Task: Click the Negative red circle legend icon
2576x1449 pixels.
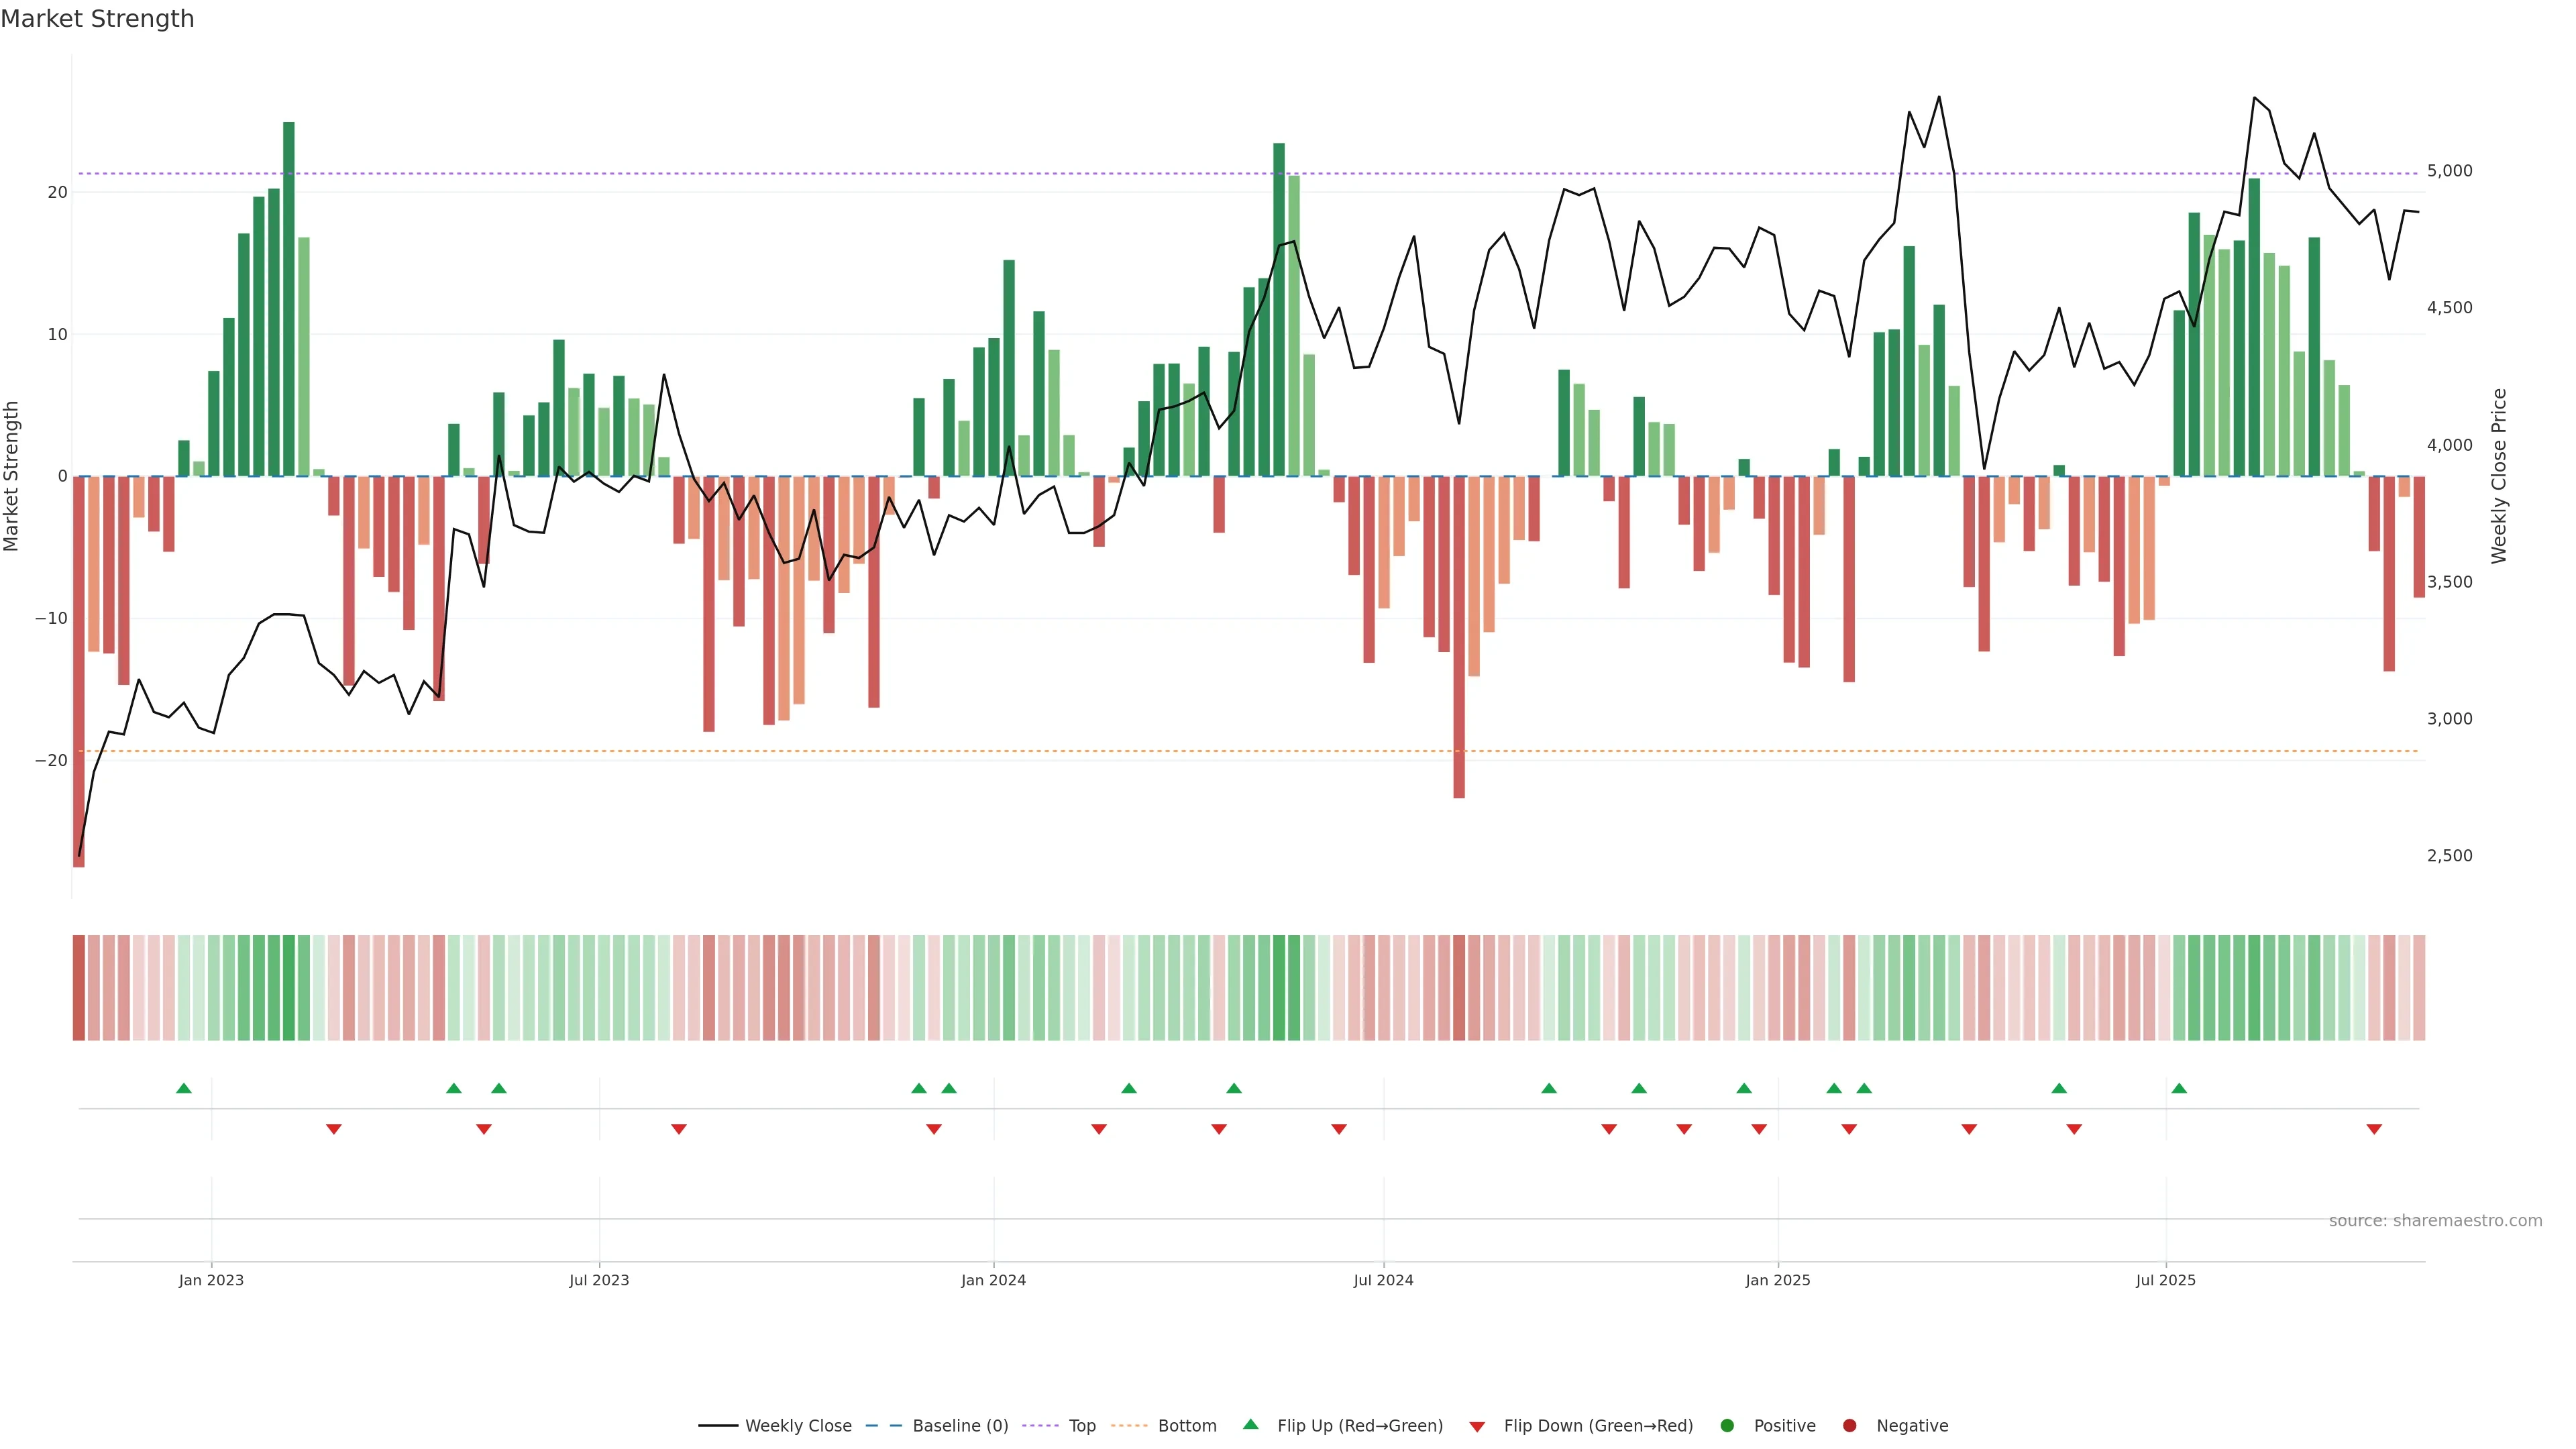Action: click(1849, 1426)
